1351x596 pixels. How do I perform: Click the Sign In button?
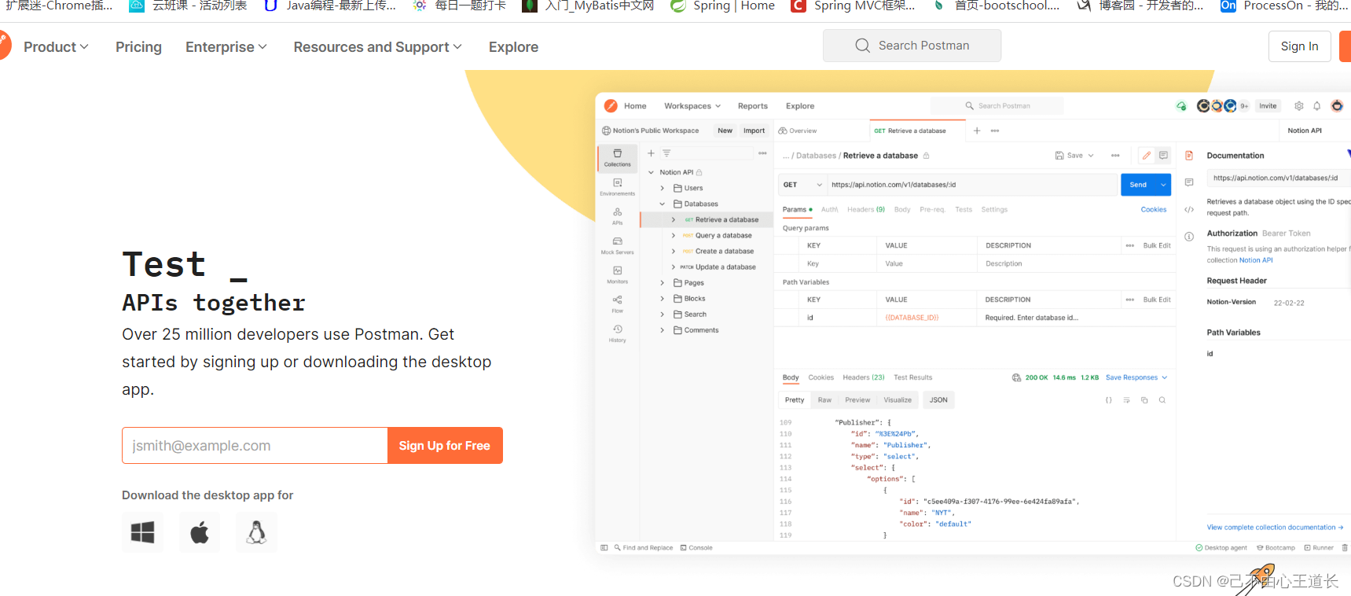[x=1299, y=46]
